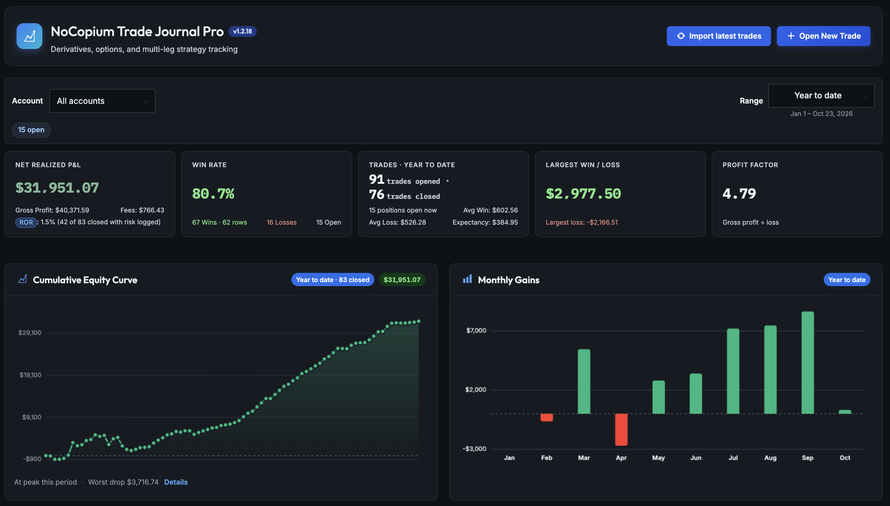The image size is (890, 506).
Task: Select the green March bar in Monthly Gains
Action: [x=584, y=382]
